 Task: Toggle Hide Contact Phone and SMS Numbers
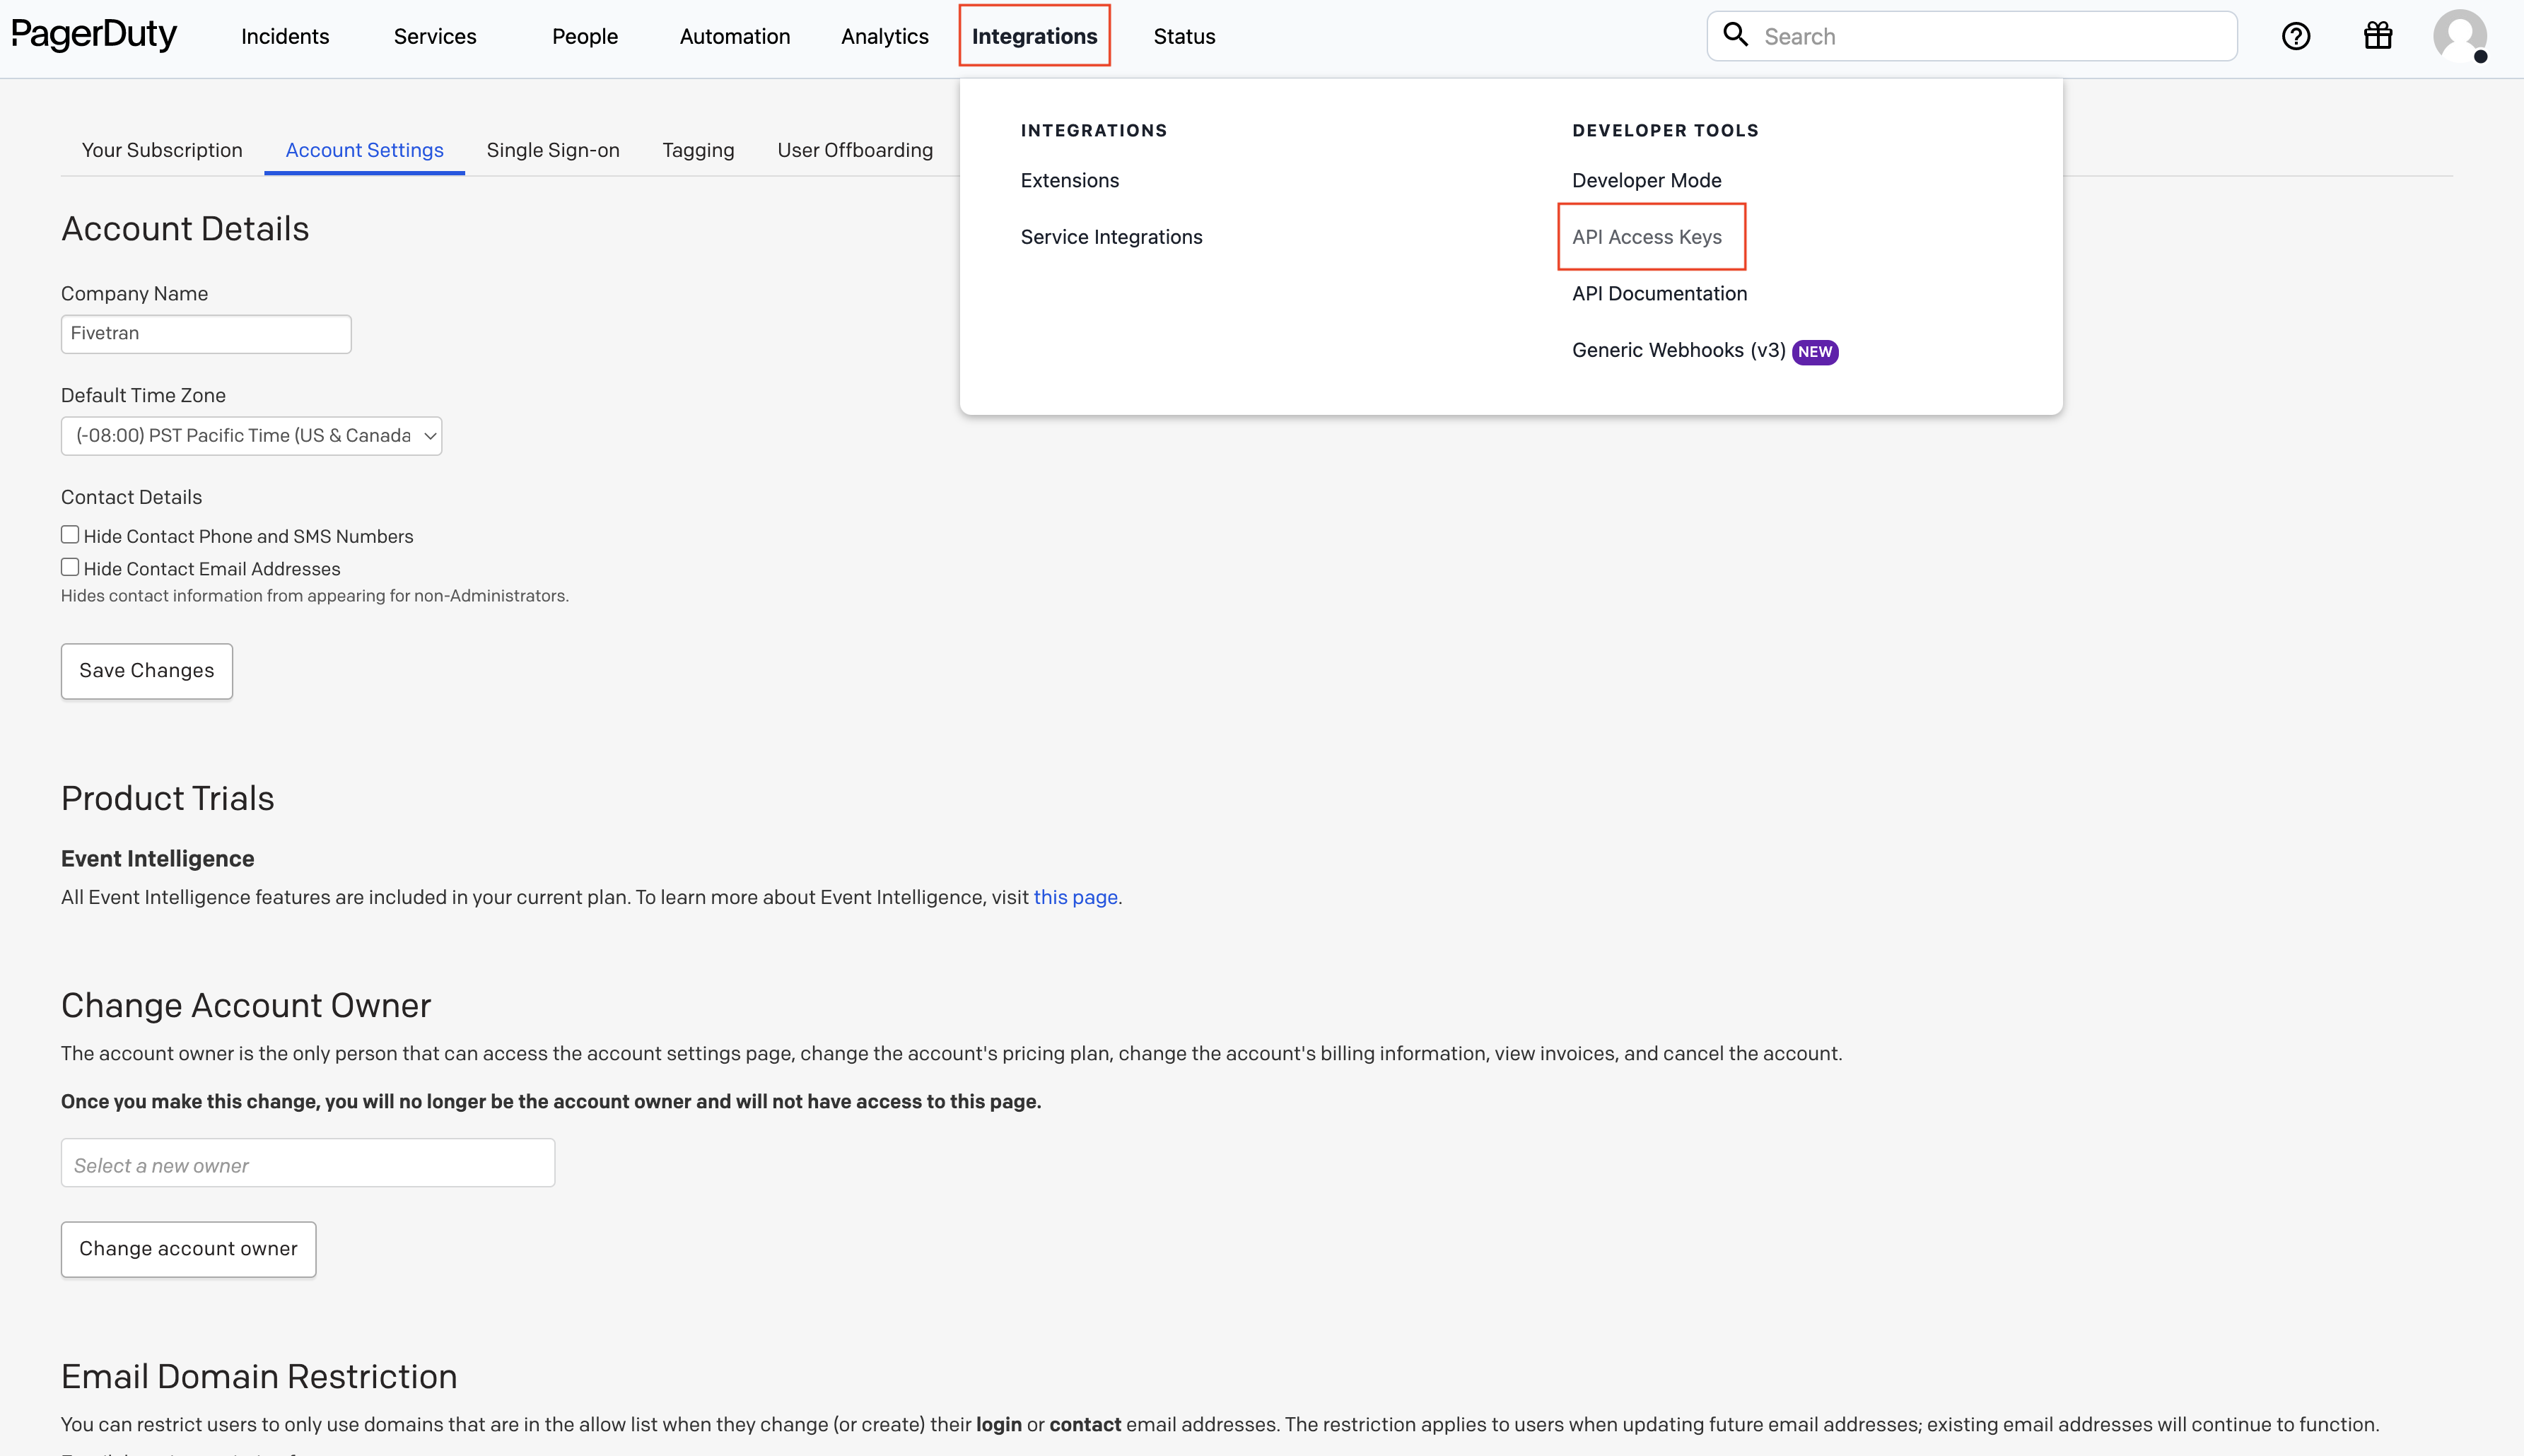tap(69, 534)
